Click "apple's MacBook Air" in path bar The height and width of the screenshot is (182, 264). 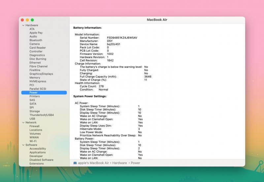point(93,163)
